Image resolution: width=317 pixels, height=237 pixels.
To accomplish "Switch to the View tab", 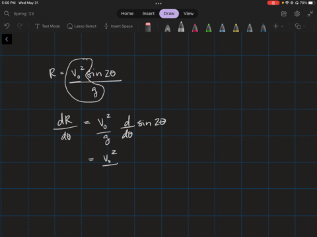I will point(189,14).
